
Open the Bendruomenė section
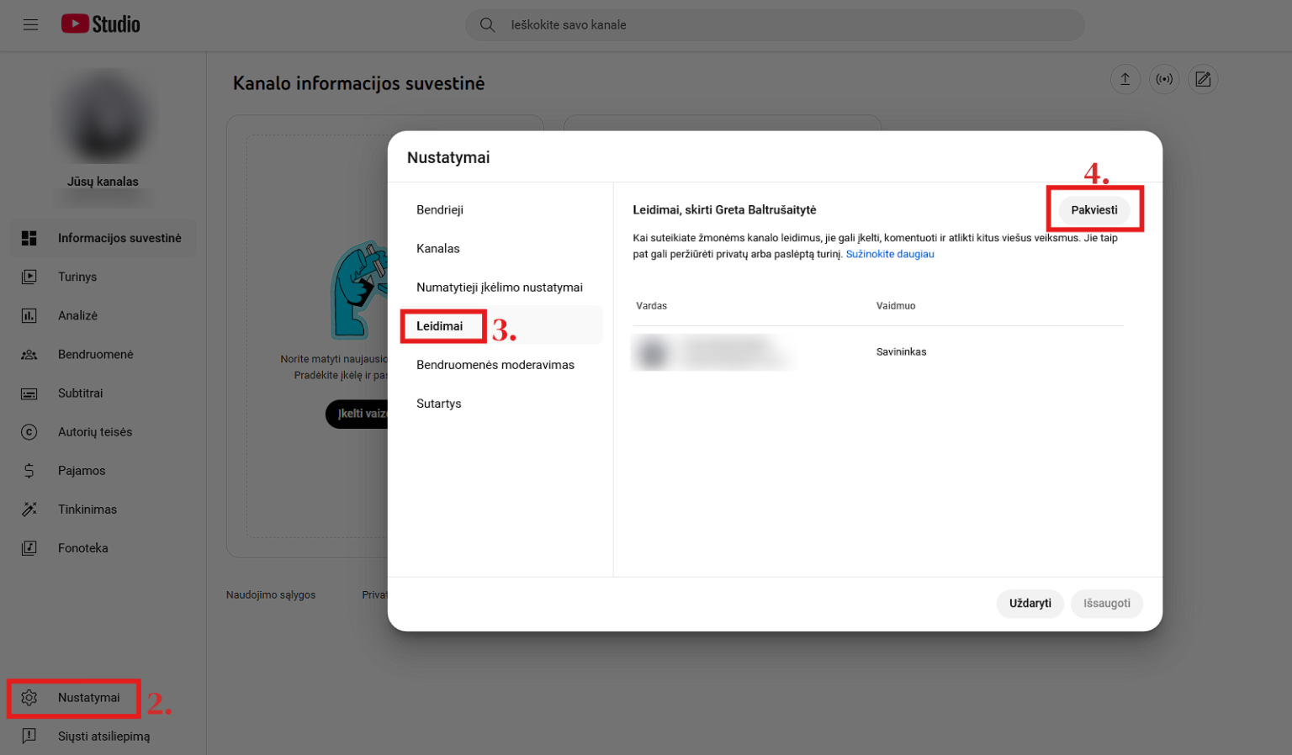coord(95,354)
